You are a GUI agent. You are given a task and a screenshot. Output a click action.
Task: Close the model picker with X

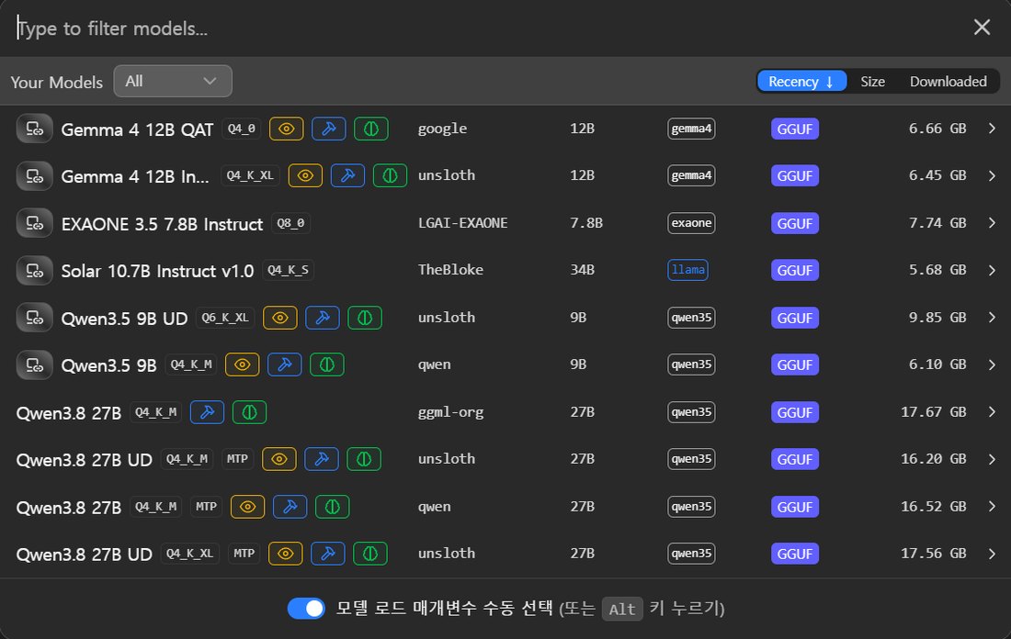(982, 27)
